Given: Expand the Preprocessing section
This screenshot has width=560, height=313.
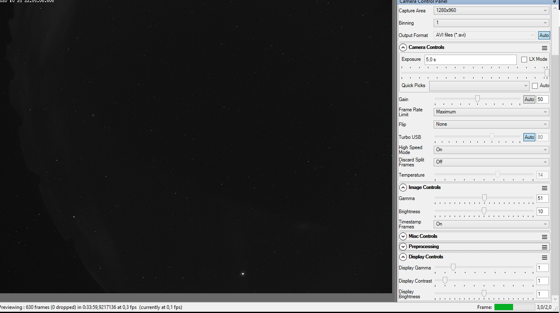Looking at the screenshot, I should (403, 247).
